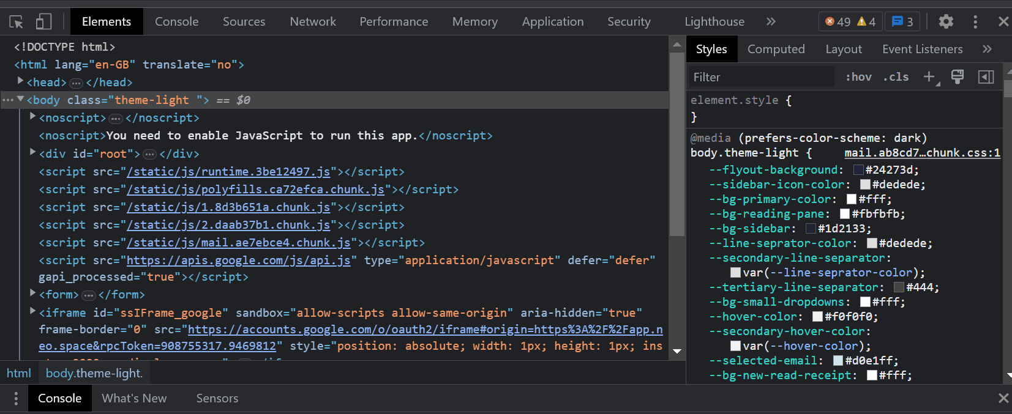Screen dimensions: 1012x414
Task: Open the Network tab
Action: tap(313, 21)
